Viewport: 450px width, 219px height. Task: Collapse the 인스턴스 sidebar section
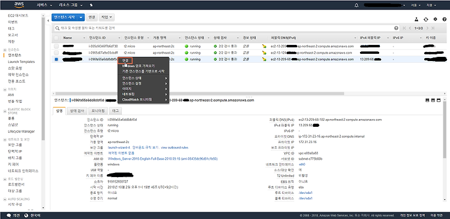[5, 50]
